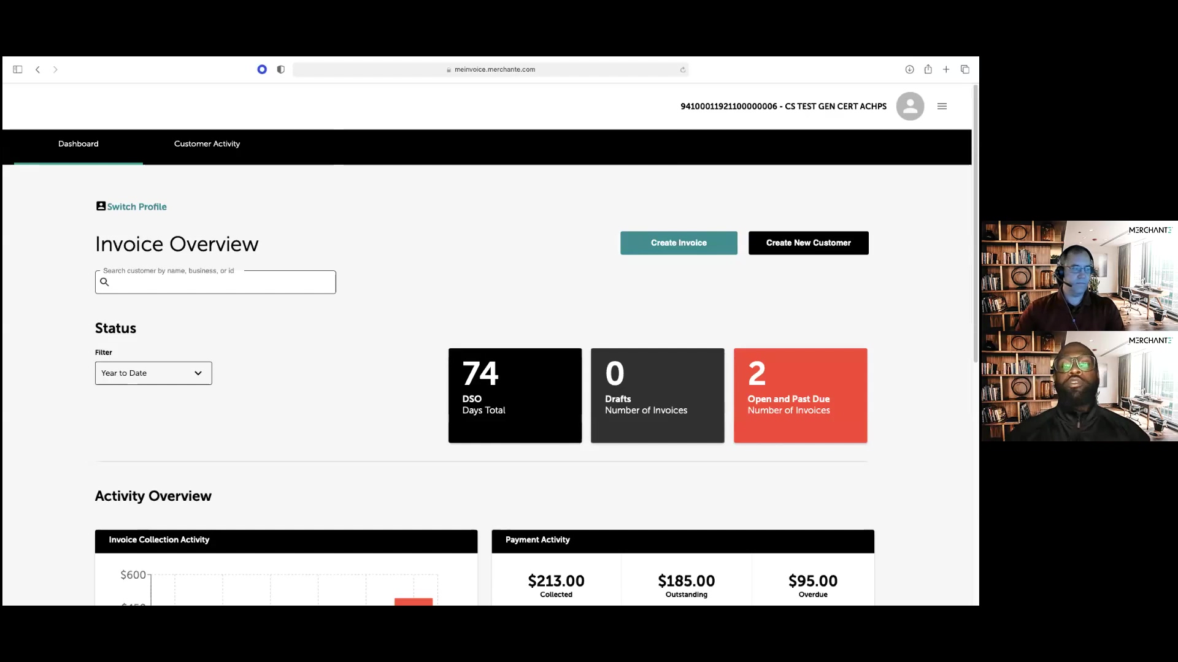Reload page using address bar icon
Viewport: 1178px width, 662px height.
[682, 70]
